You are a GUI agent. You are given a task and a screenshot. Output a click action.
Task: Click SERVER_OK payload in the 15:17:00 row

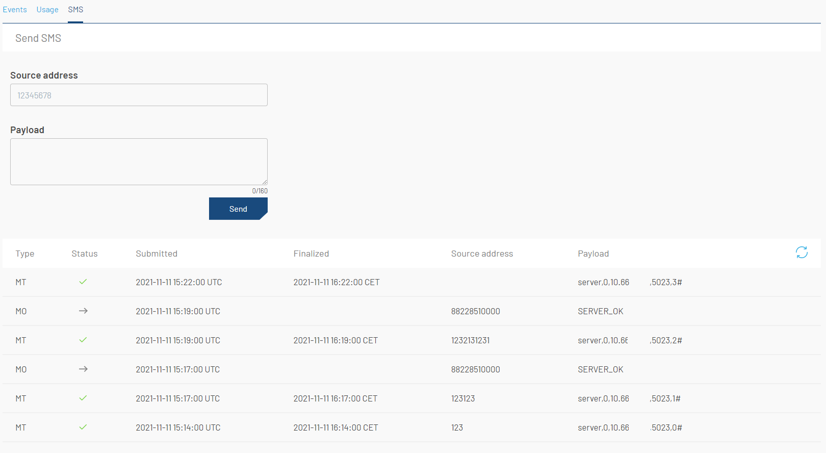(x=601, y=369)
